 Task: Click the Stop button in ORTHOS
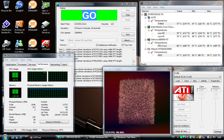click(128, 15)
